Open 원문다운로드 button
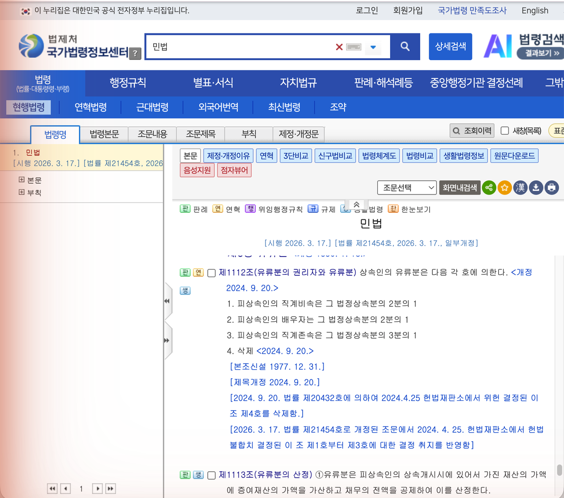This screenshot has width=564, height=498. point(514,156)
